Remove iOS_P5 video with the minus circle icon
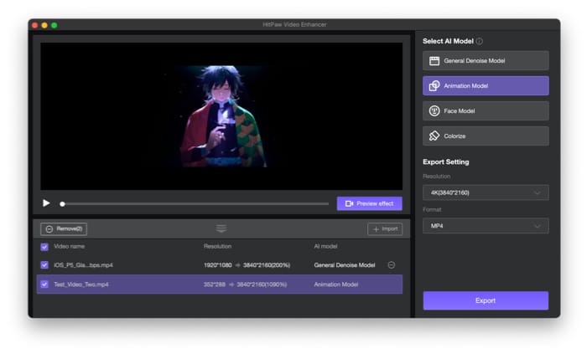The width and height of the screenshot is (587, 354). tap(392, 264)
